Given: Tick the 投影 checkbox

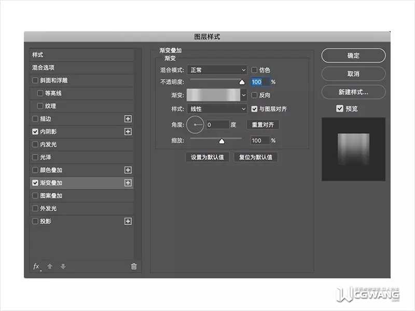Looking at the screenshot, I should point(35,221).
